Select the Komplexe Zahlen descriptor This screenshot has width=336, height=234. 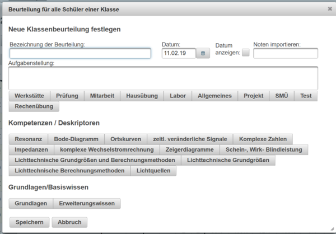tap(263, 139)
